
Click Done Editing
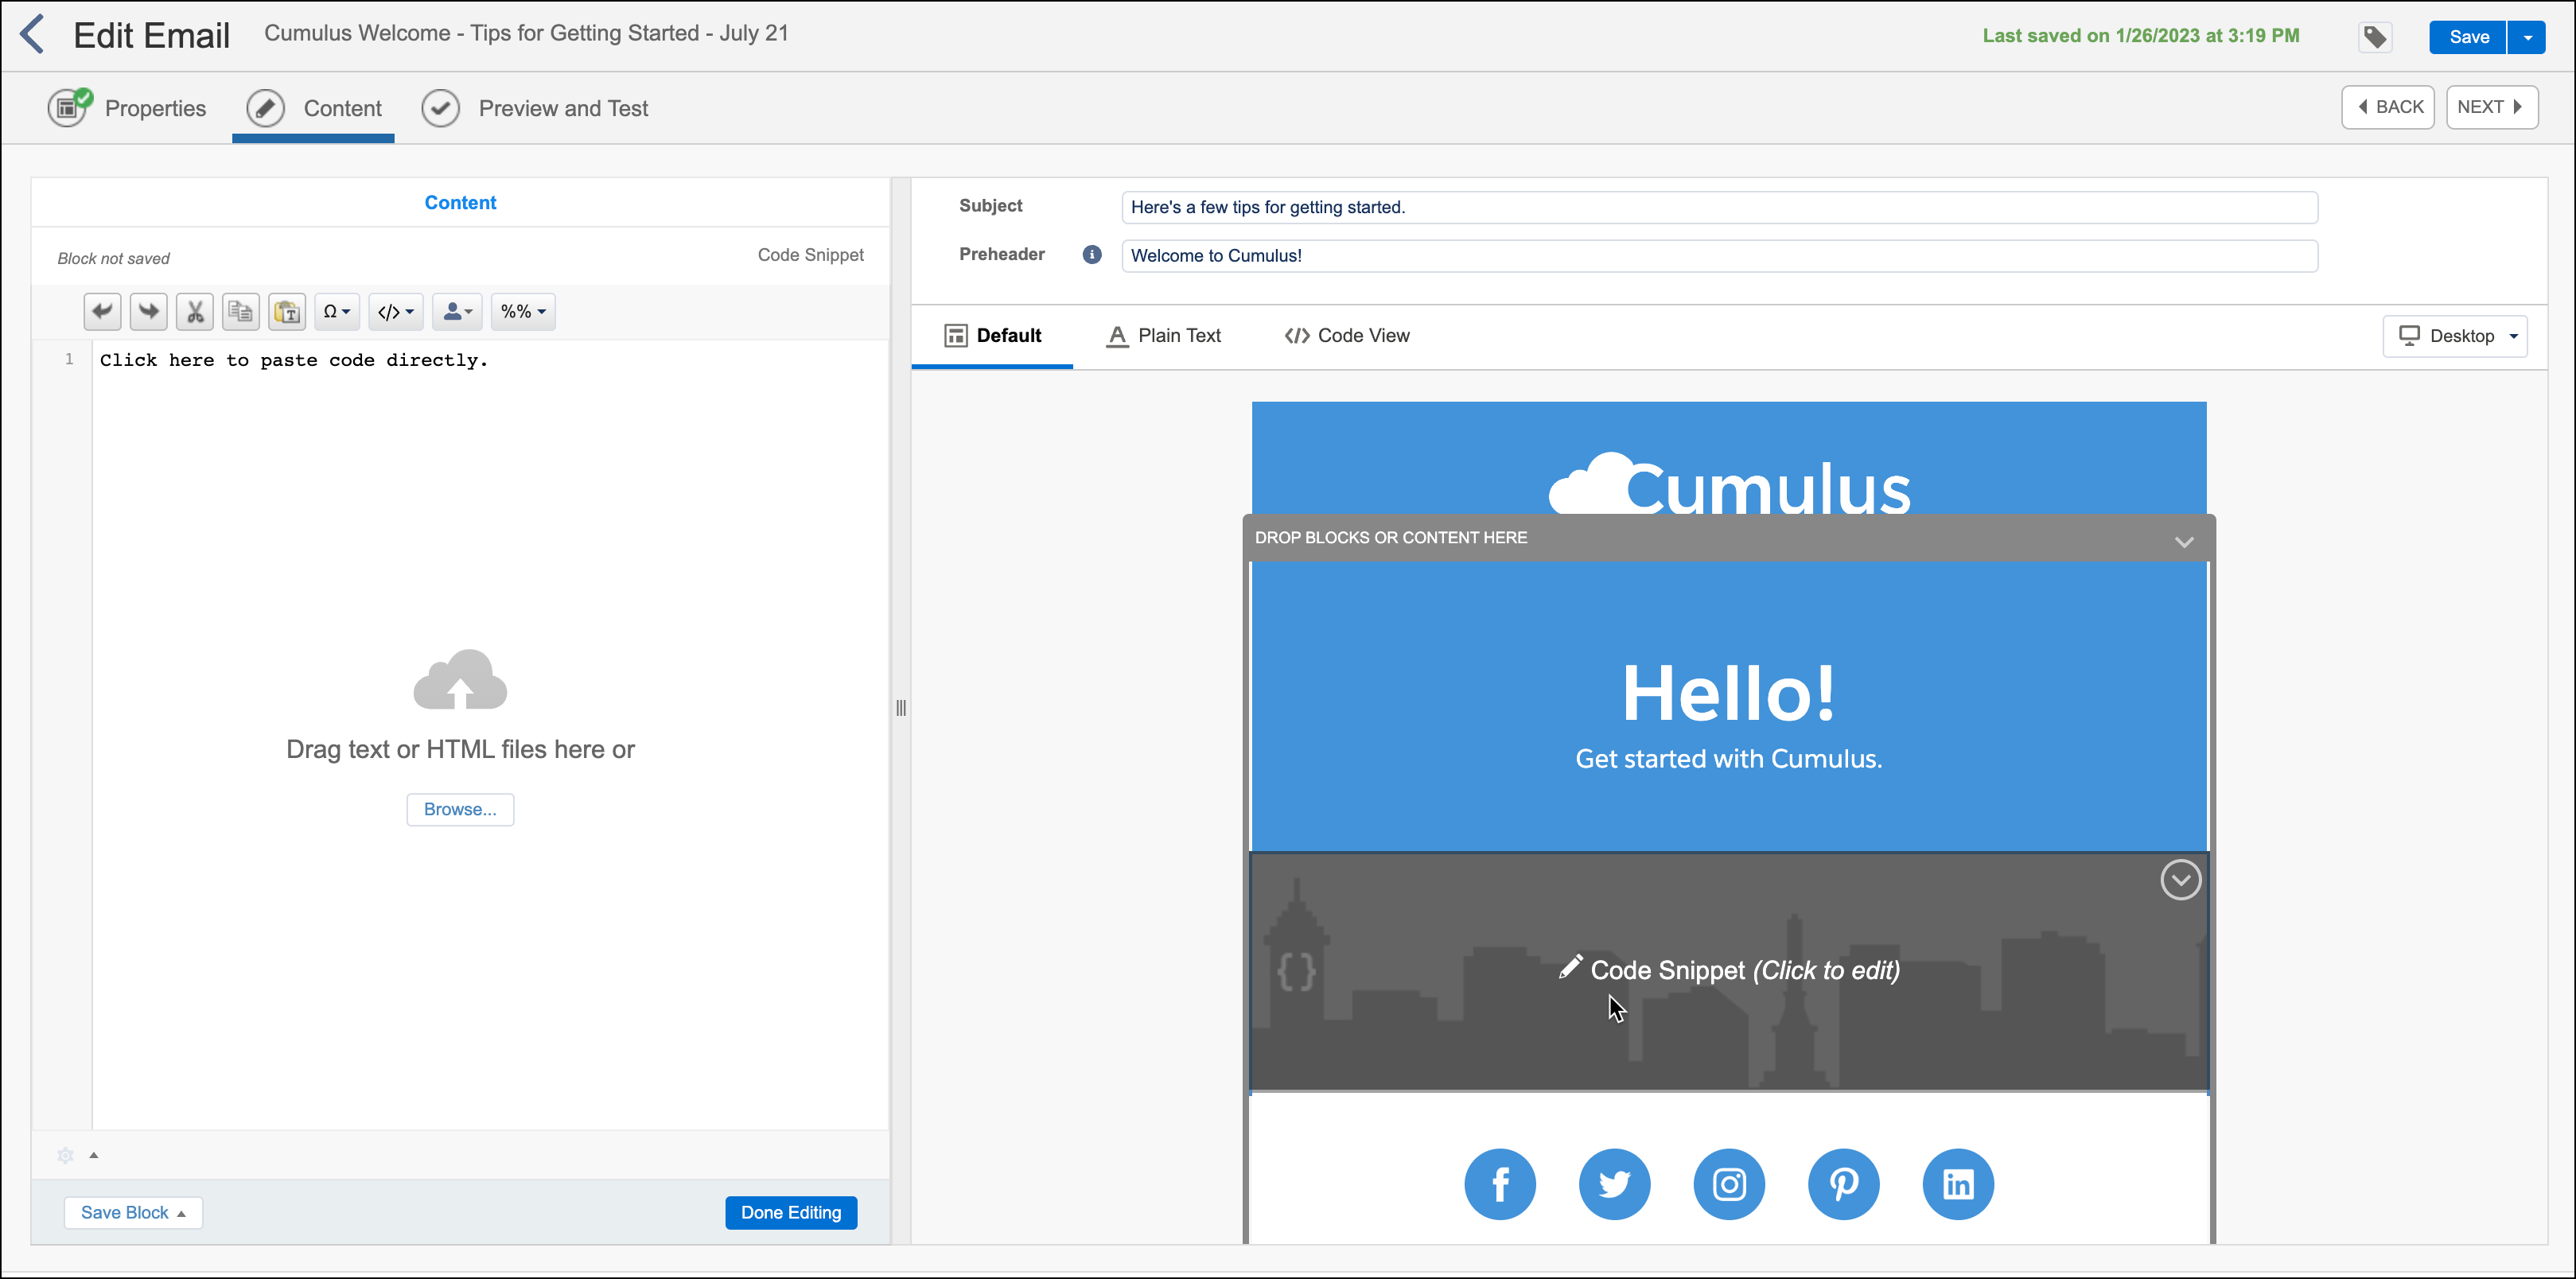[x=791, y=1212]
